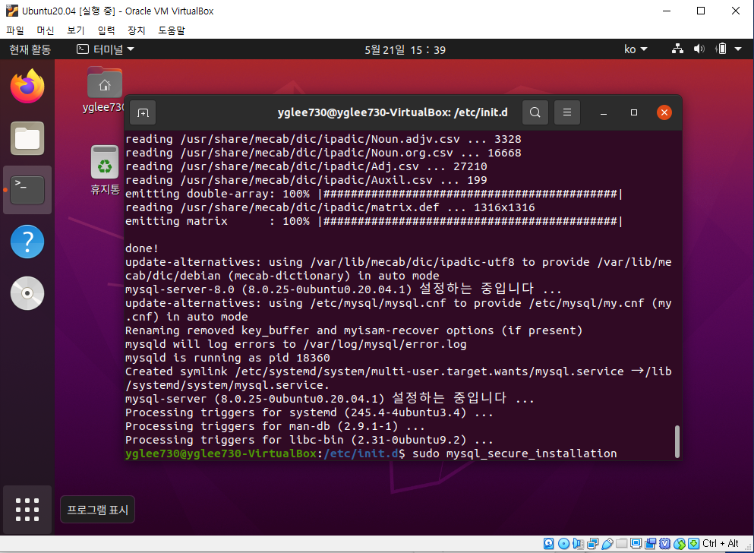Open Firefox from the dock
Image resolution: width=754 pixels, height=553 pixels.
point(27,86)
